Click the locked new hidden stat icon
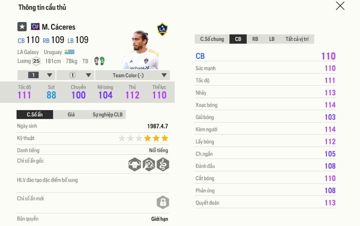Image resolution: width=360 pixels, height=226 pixels. 163,202
